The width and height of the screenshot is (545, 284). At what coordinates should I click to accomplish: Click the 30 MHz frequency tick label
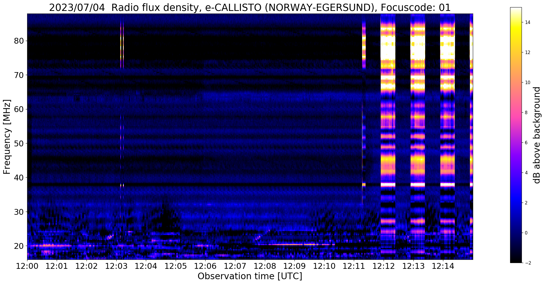[19, 212]
